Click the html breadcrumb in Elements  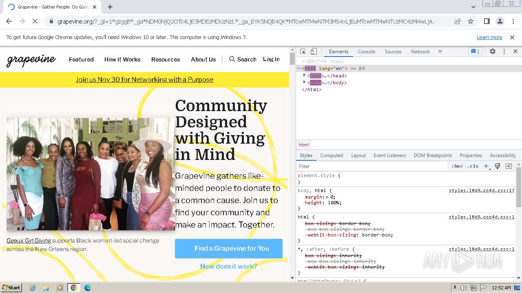click(x=304, y=144)
